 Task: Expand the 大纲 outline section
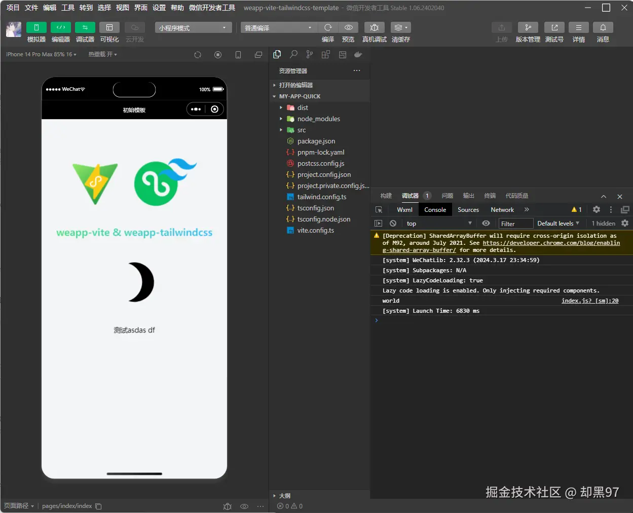tap(320, 496)
